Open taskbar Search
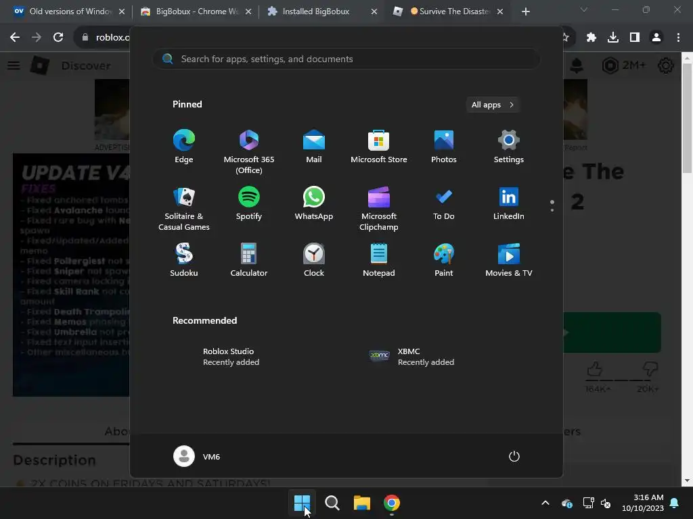693x519 pixels. tap(332, 503)
